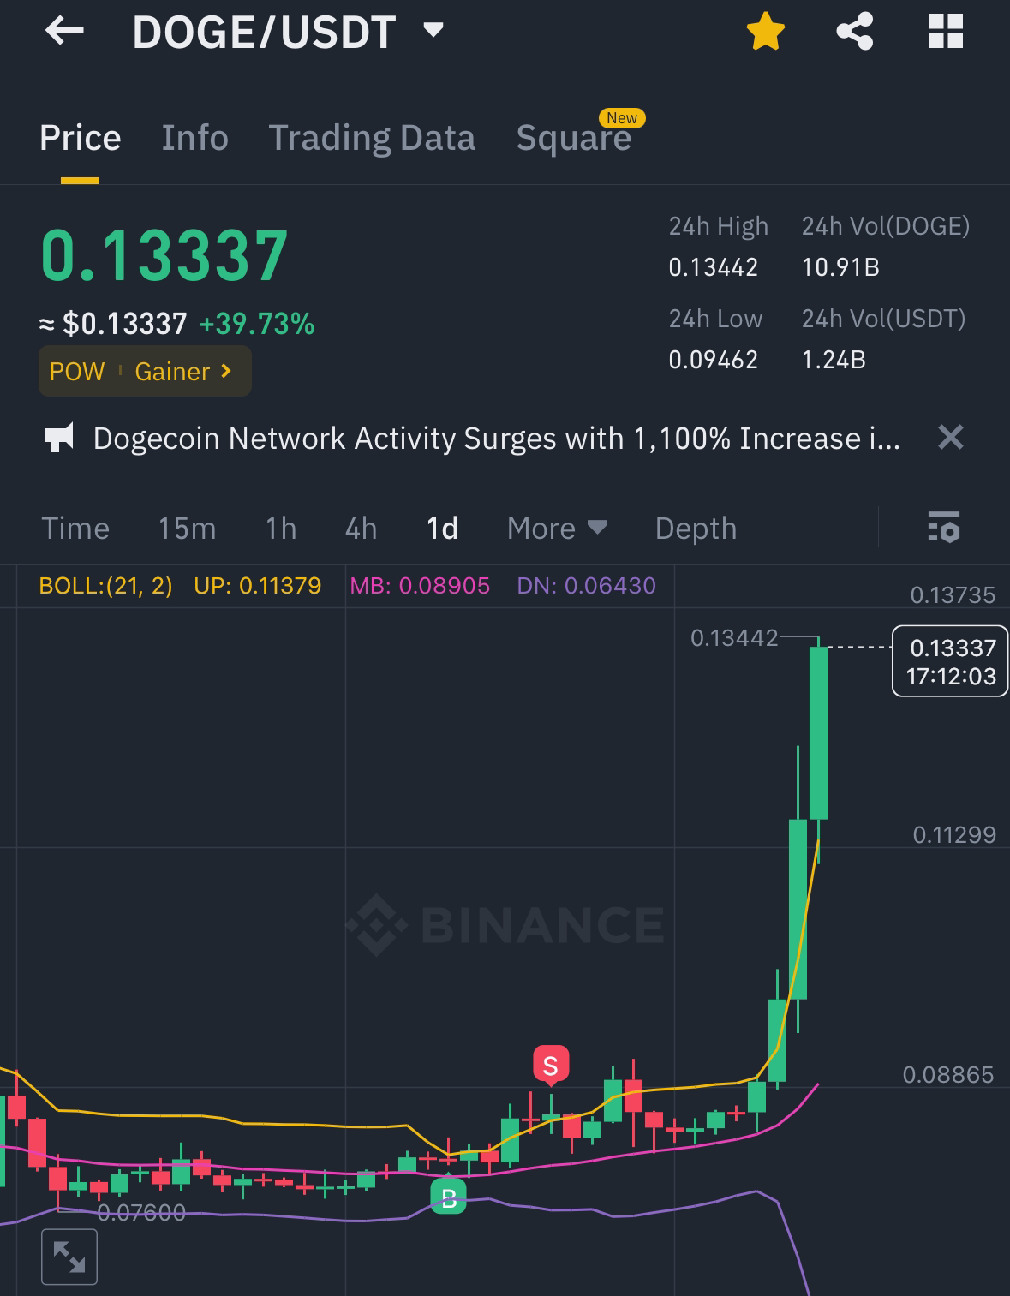The image size is (1010, 1296).
Task: Tap the Gainer chevron arrow
Action: (226, 371)
